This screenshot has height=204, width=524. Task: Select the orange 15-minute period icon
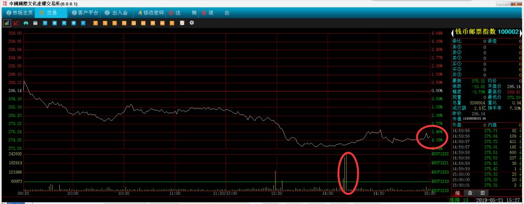124,23
